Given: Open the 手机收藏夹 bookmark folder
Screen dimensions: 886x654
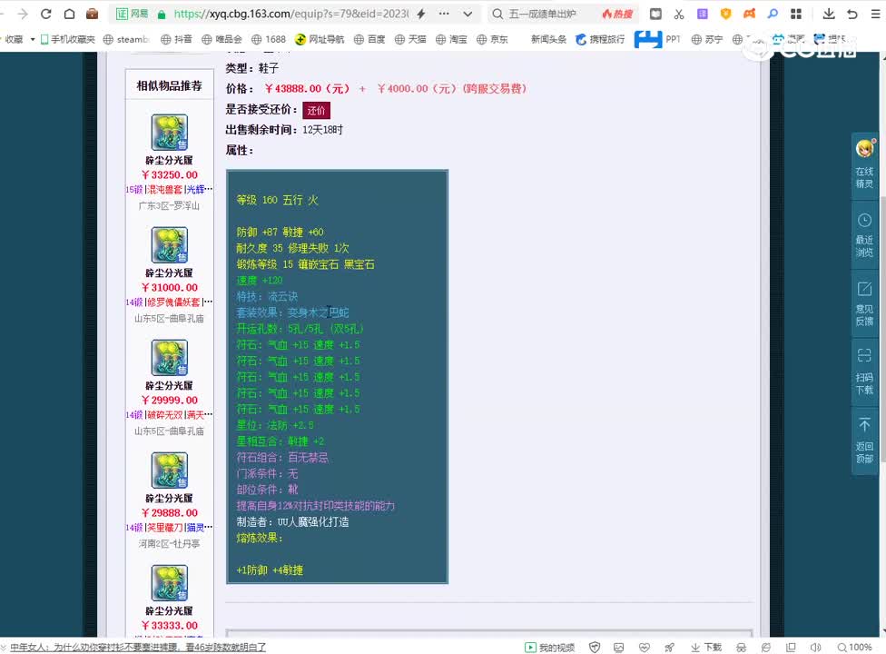Looking at the screenshot, I should (x=68, y=39).
